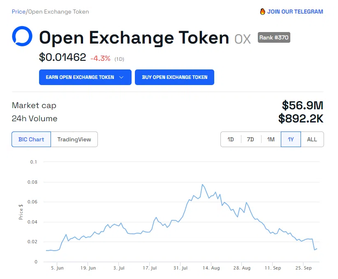338x279 pixels.
Task: Click the -4.3% price change indicator
Action: [x=100, y=58]
